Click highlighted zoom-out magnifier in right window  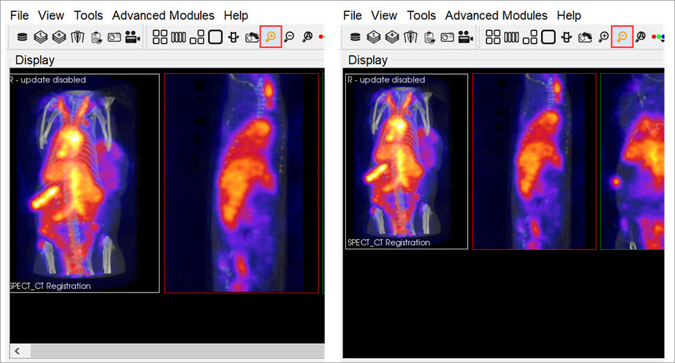[x=622, y=37]
